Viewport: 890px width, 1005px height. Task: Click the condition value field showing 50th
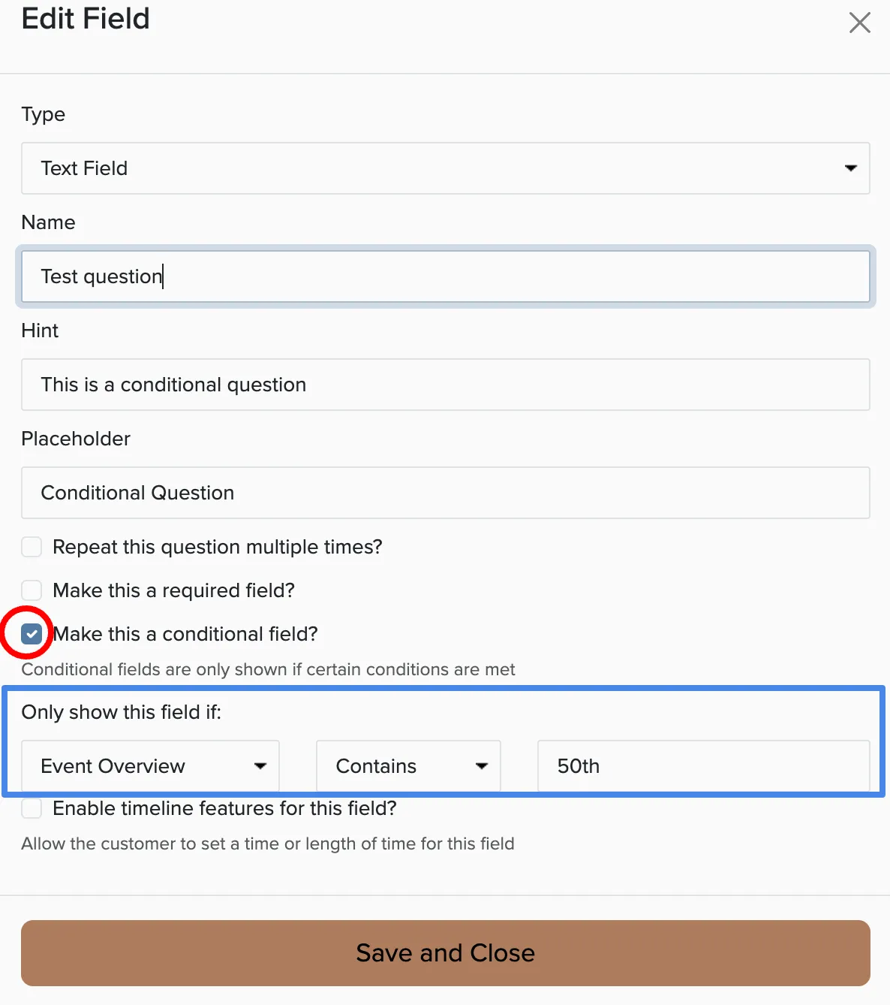point(704,766)
